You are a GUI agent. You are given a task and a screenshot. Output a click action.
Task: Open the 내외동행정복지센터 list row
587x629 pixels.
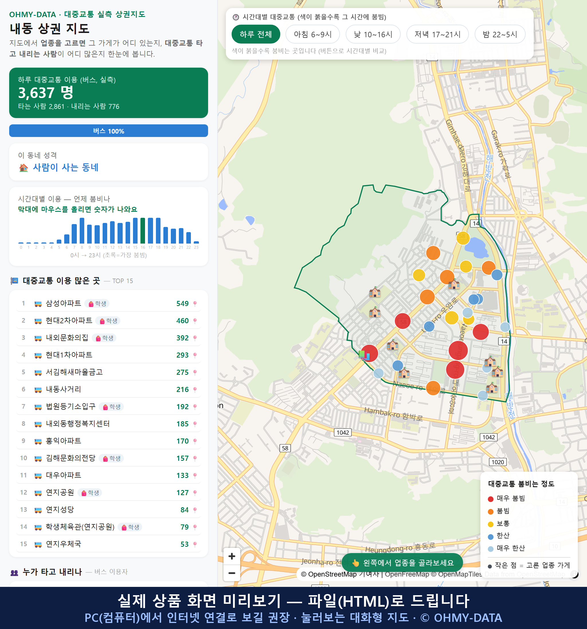109,424
